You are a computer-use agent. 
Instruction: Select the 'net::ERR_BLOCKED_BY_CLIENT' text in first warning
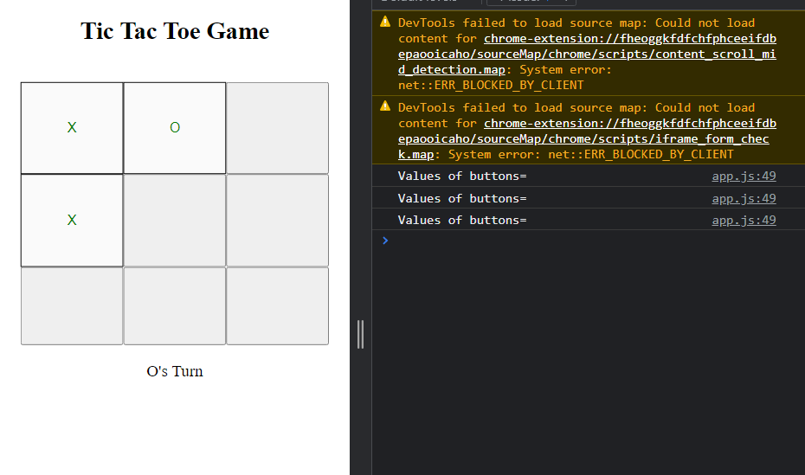(x=491, y=85)
